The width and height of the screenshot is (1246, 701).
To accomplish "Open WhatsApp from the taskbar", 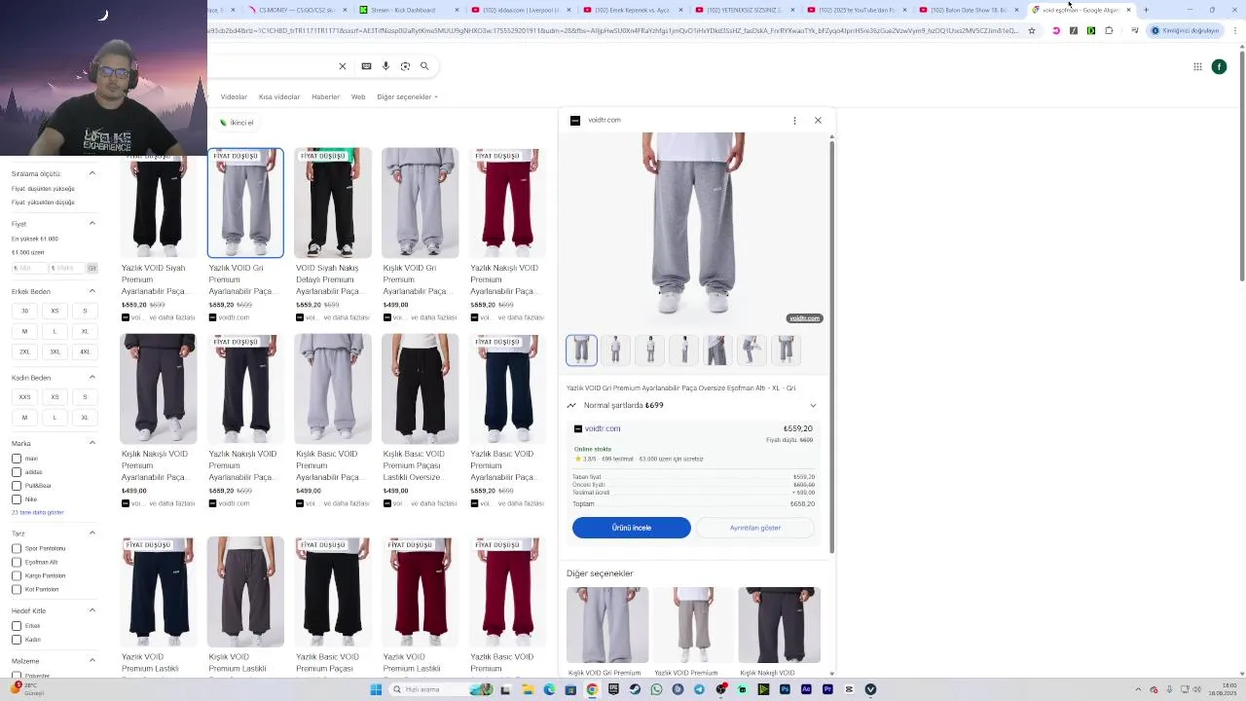I will pos(656,689).
